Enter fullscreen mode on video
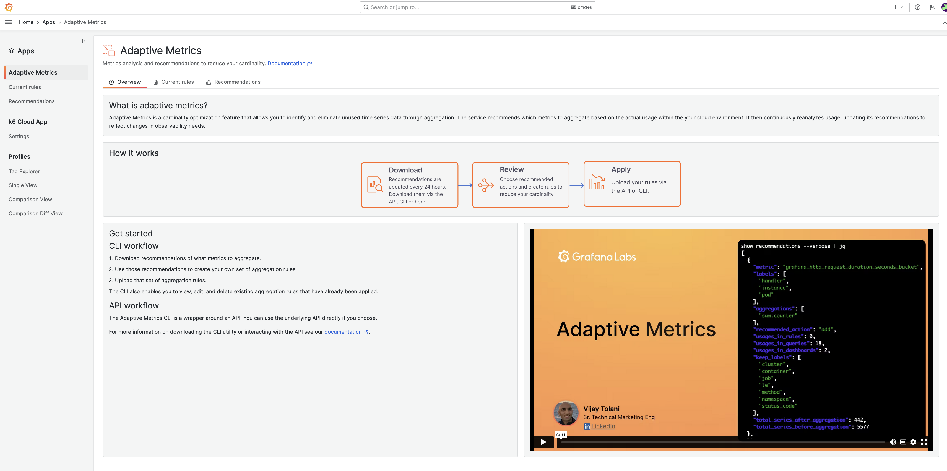 point(923,442)
